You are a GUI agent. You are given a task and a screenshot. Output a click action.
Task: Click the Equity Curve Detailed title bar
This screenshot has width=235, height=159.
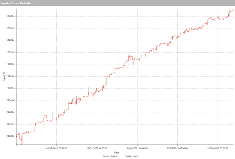(x=117, y=3)
